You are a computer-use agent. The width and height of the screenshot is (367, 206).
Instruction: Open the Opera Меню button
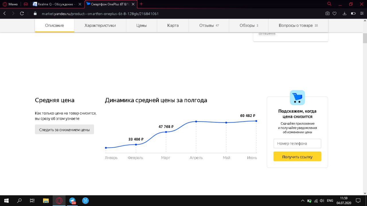(10, 4)
